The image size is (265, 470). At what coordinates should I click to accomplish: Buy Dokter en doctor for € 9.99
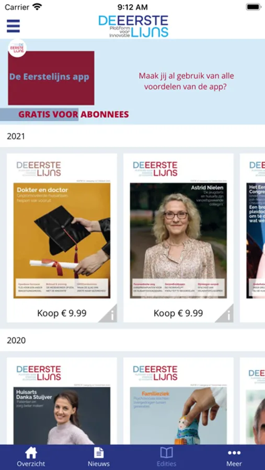tap(62, 313)
